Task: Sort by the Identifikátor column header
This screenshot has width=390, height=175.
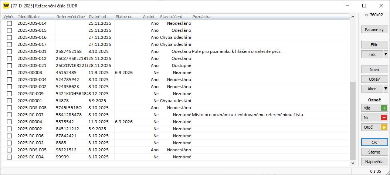Action: (36, 17)
